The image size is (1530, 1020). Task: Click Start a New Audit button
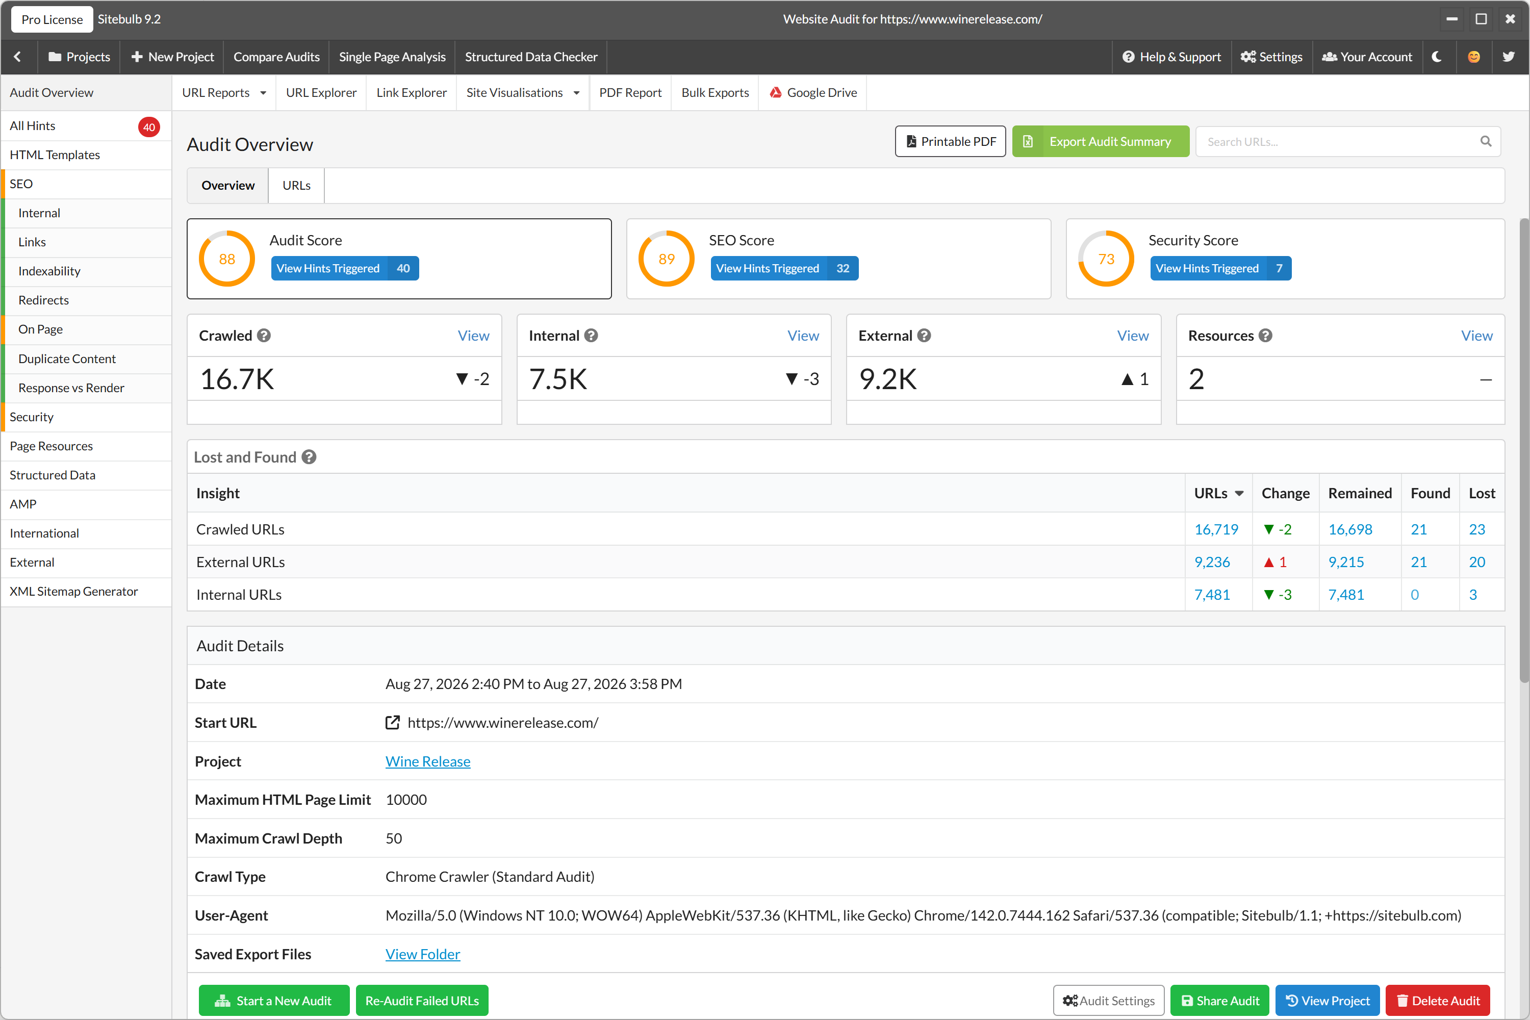pyautogui.click(x=274, y=1001)
